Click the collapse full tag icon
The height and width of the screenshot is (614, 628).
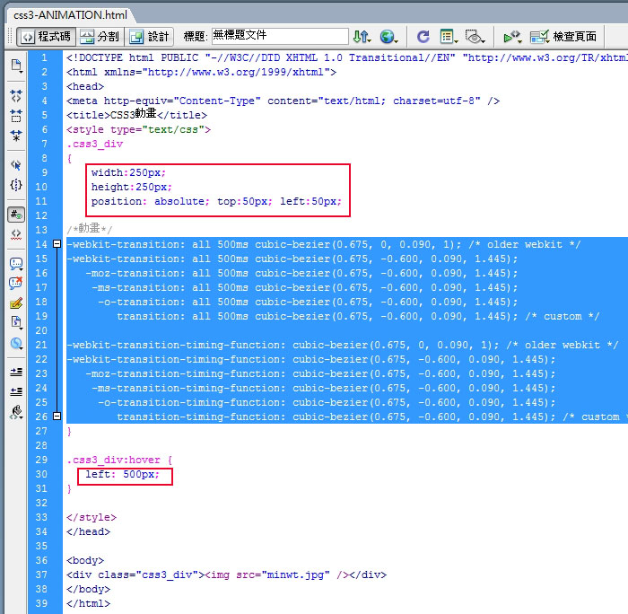click(x=16, y=96)
